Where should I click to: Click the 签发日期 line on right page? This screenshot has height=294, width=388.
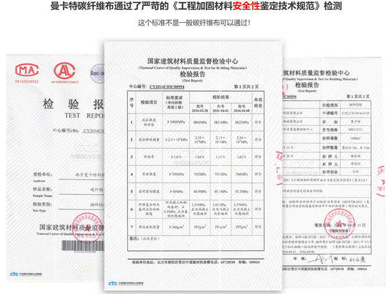coord(340,225)
